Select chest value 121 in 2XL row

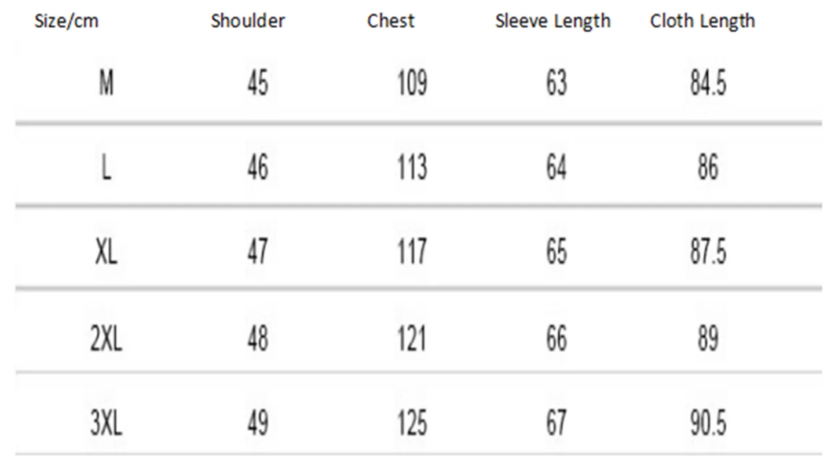[412, 338]
